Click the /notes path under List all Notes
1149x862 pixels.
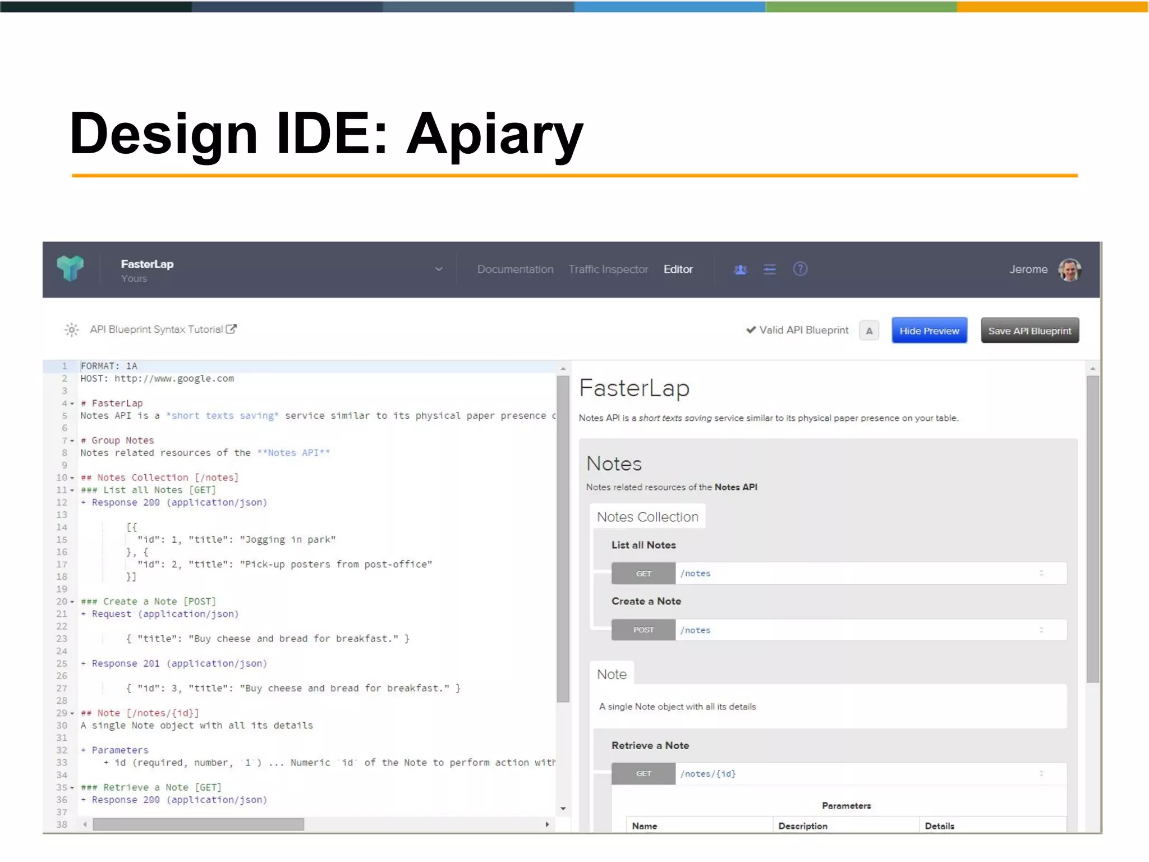coord(695,574)
